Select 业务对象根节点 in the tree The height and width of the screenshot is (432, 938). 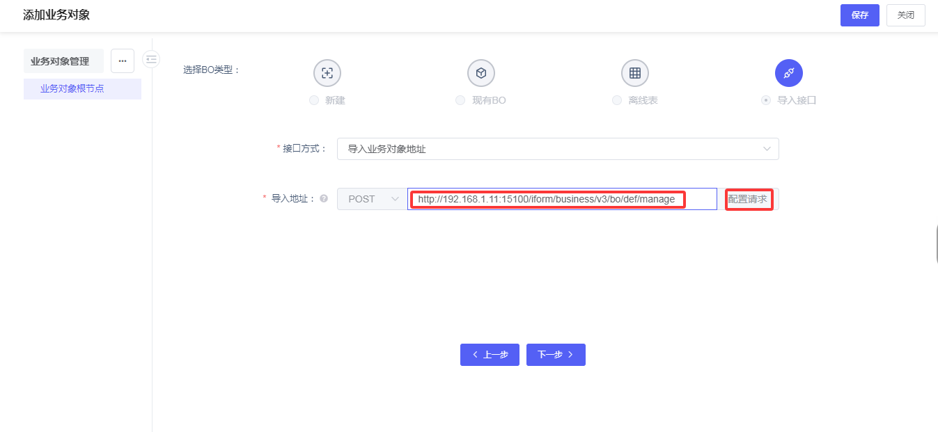point(72,89)
